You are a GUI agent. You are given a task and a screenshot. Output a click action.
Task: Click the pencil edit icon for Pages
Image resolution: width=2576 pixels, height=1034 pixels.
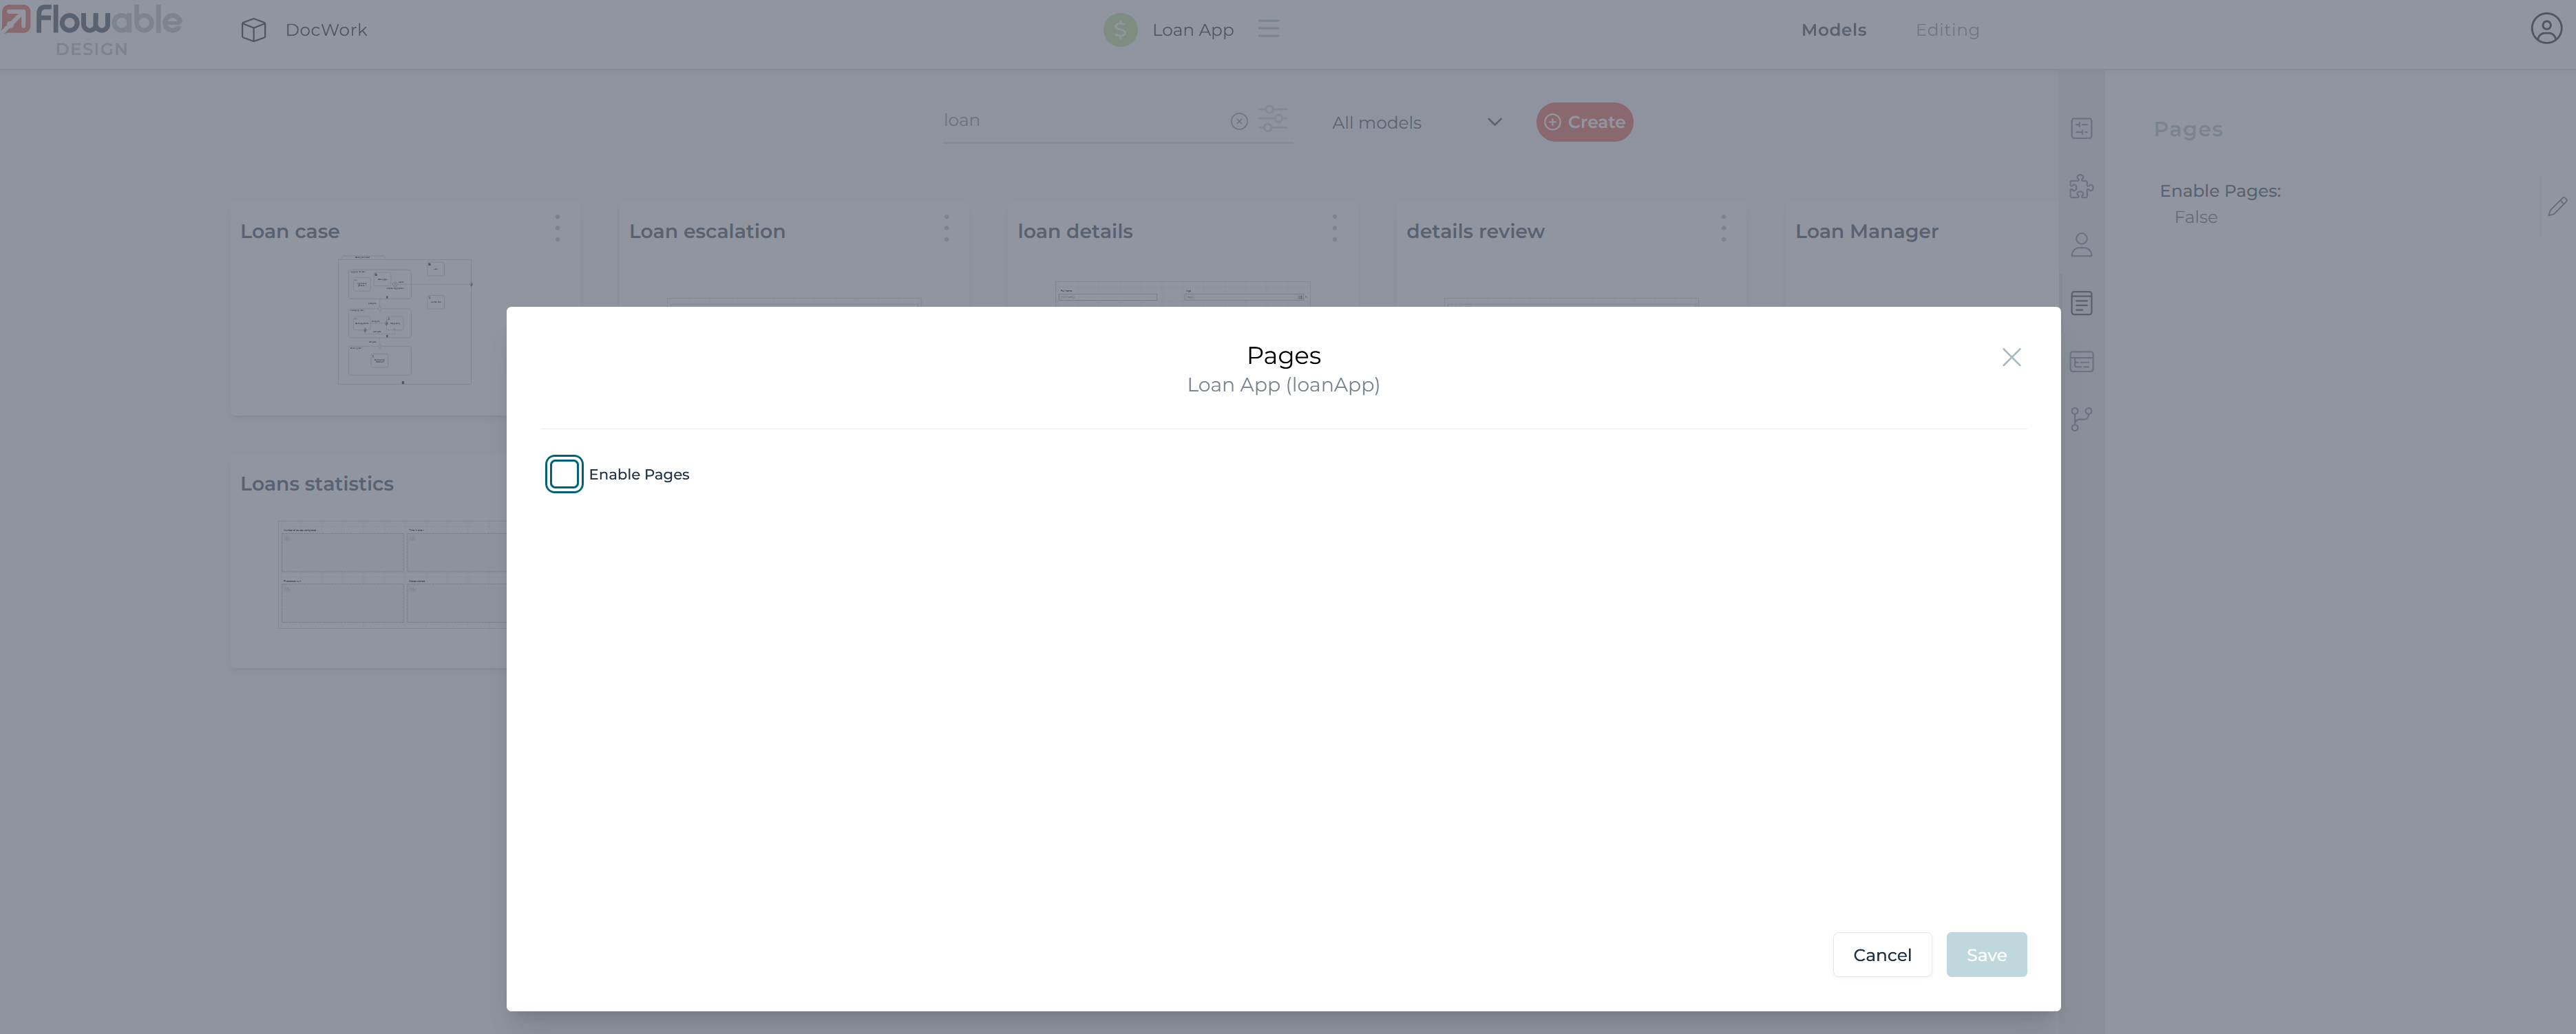[2556, 207]
